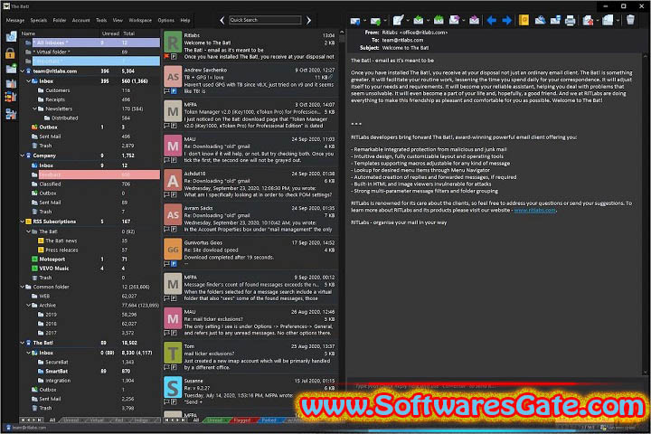Jump to next search result arrow
Screen dimensions: 651x434
(x=308, y=20)
